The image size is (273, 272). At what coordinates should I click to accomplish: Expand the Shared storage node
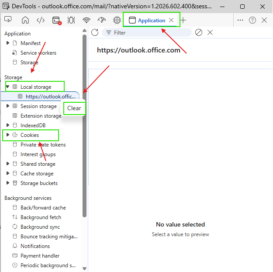pyautogui.click(x=8, y=164)
